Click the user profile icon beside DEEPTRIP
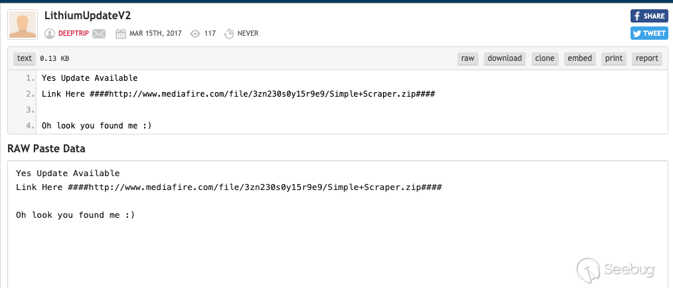The image size is (673, 288). (x=49, y=33)
